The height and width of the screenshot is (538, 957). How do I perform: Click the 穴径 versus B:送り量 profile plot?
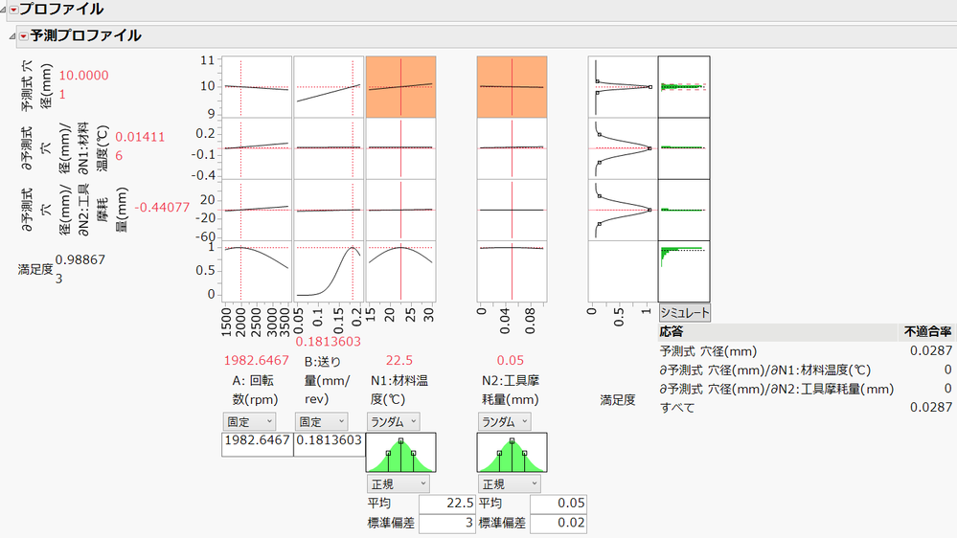point(329,86)
